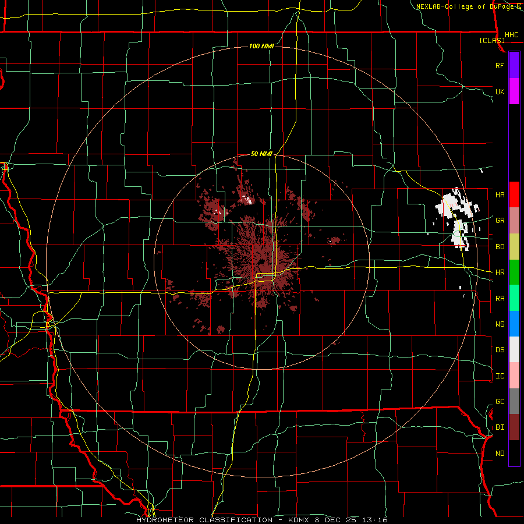
Task: Click the 50 NMI range ring label
Action: 261,154
